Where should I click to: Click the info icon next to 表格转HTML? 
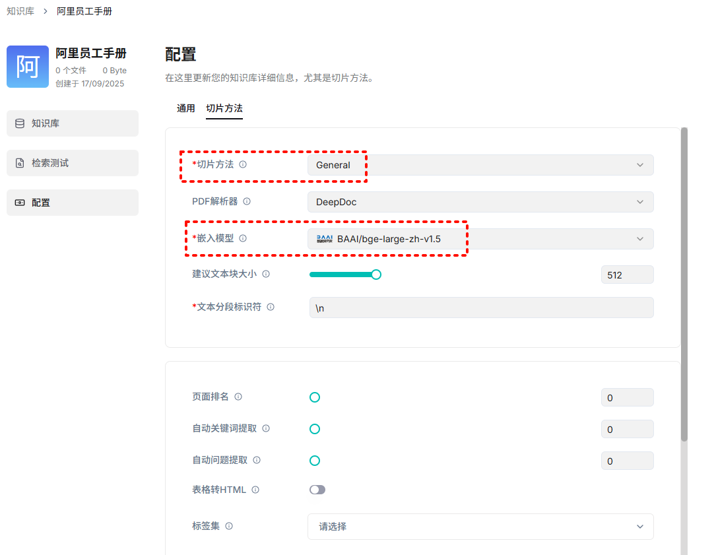click(255, 490)
